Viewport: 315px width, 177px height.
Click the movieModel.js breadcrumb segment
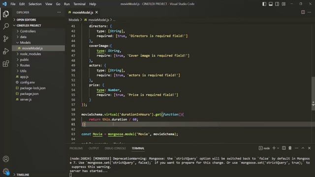(x=98, y=20)
